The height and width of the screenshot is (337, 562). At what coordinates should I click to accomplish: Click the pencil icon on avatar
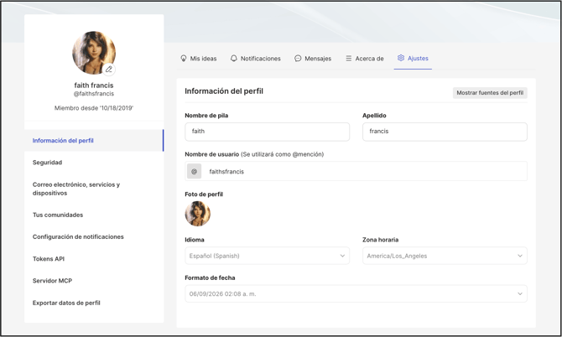109,69
